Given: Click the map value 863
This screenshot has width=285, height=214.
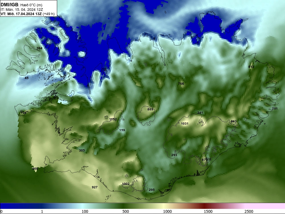Looking at the screenshot, I should click(x=234, y=121).
